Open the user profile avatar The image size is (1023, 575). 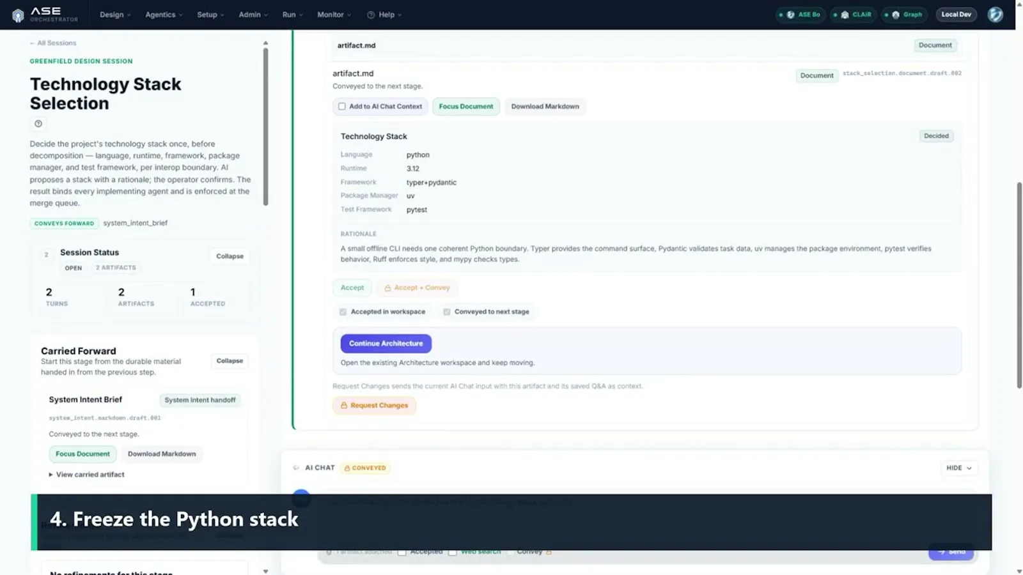coord(995,15)
